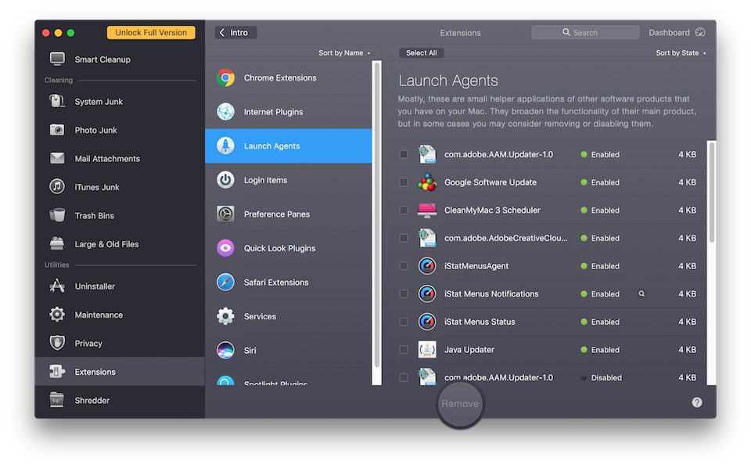Image resolution: width=751 pixels, height=468 pixels.
Task: Click the Quick Look Plugins eye icon
Action: (225, 247)
